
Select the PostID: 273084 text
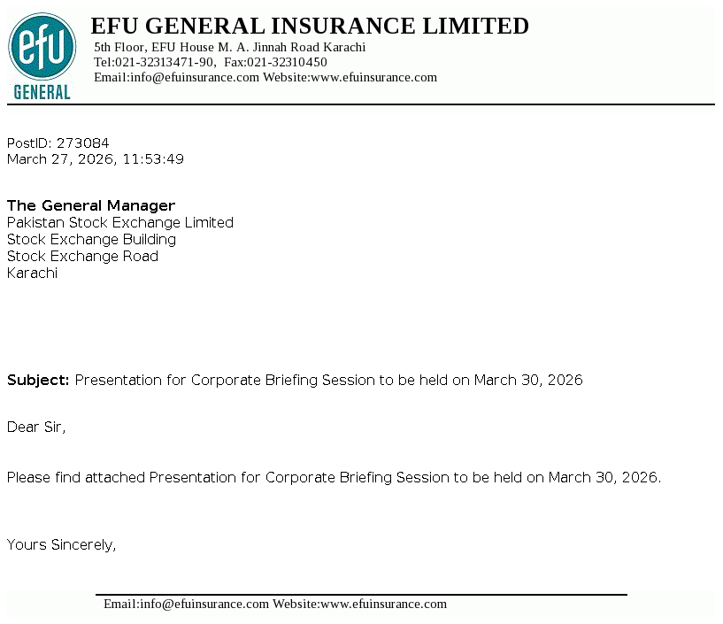click(x=58, y=143)
